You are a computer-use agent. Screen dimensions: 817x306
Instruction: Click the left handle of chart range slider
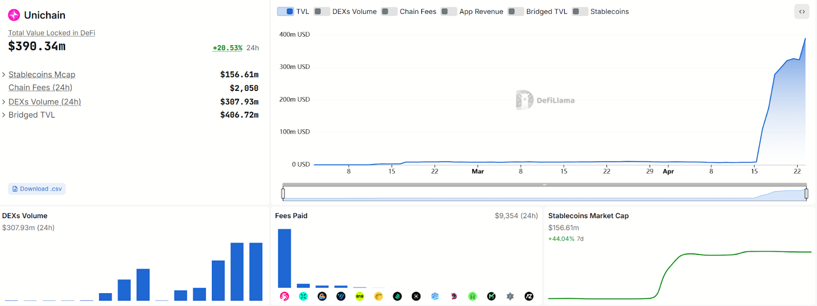point(283,193)
